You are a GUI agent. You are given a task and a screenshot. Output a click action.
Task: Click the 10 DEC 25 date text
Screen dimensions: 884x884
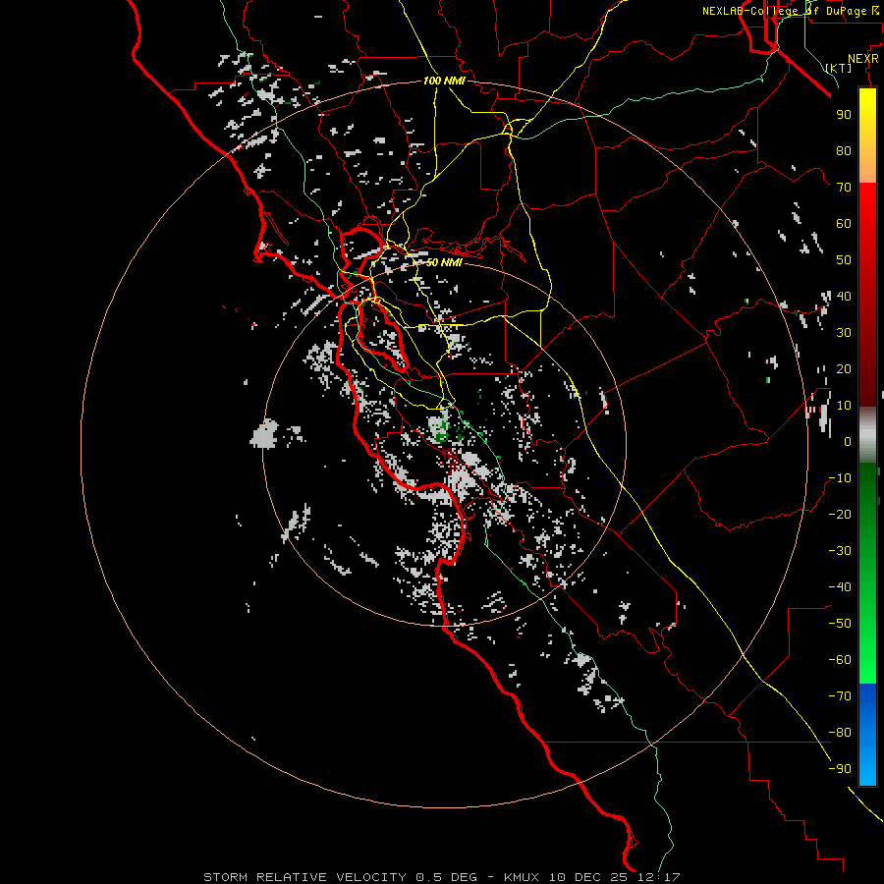click(588, 877)
